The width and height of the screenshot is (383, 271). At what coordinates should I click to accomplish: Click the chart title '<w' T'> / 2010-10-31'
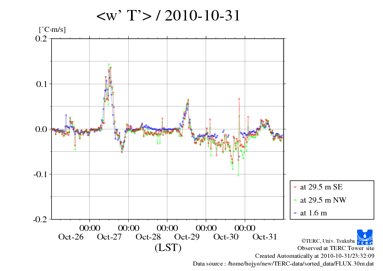[168, 15]
